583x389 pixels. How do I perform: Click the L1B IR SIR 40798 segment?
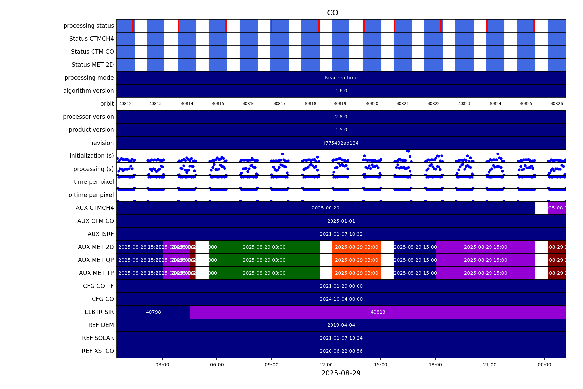click(153, 312)
